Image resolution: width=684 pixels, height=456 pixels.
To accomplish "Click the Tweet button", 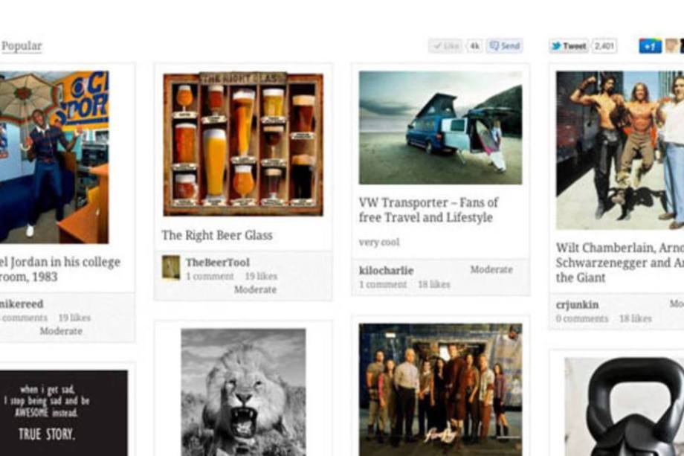I will point(569,46).
